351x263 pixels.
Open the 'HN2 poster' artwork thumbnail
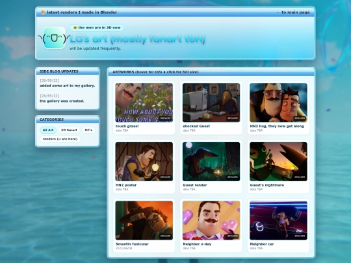tap(144, 162)
